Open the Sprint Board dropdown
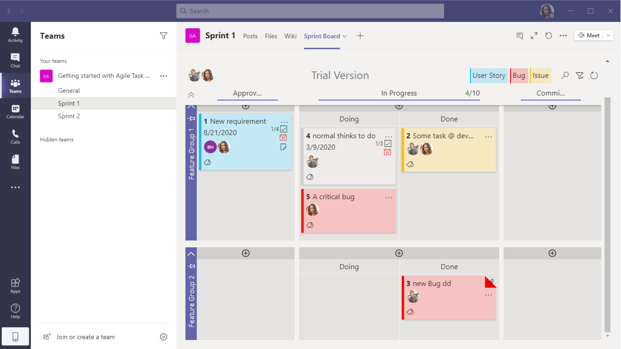This screenshot has height=349, width=621. (x=343, y=35)
